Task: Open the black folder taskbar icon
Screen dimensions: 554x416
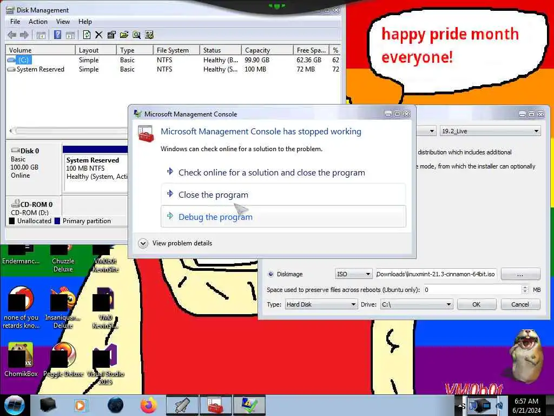Action: [48, 405]
